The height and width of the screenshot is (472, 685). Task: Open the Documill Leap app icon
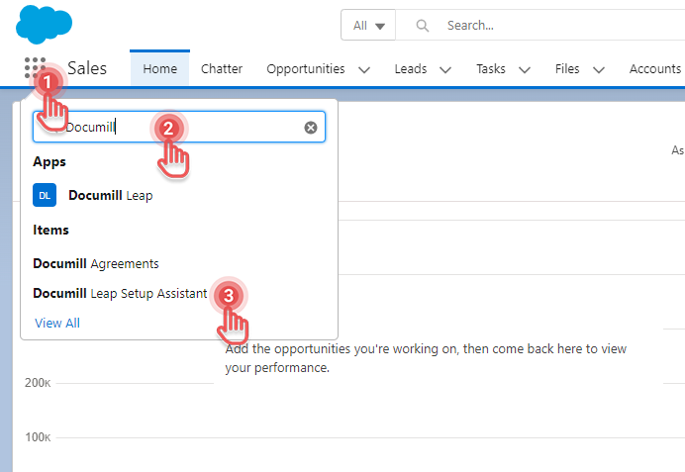pos(45,195)
